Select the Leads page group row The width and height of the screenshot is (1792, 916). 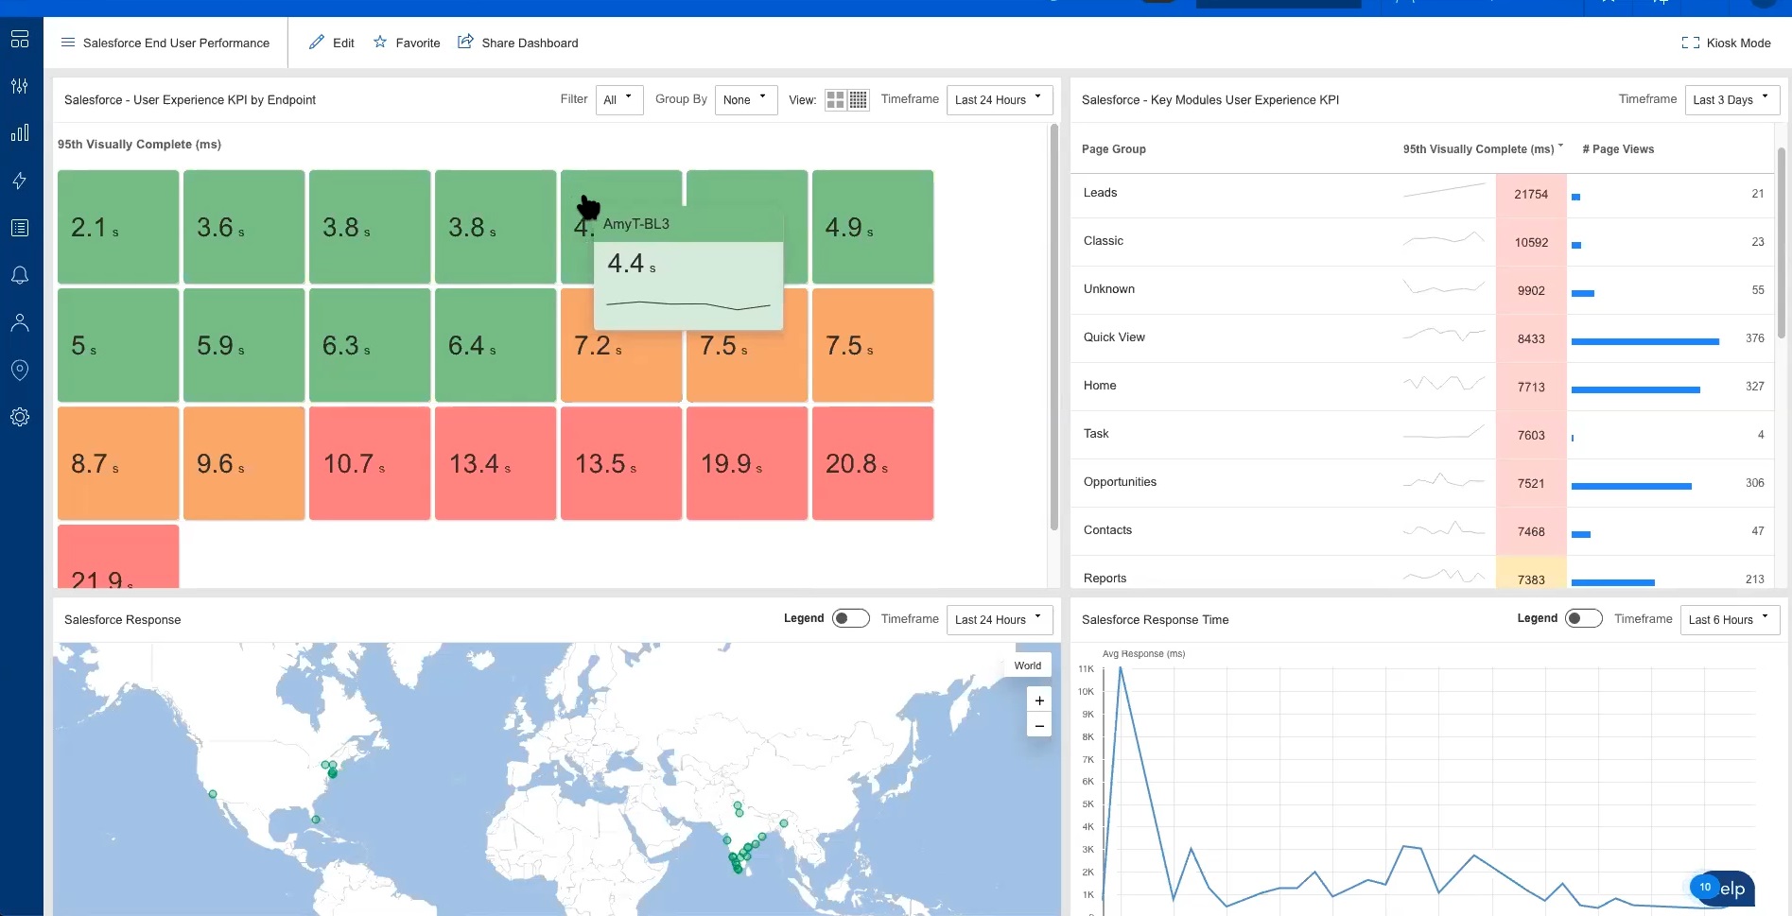pyautogui.click(x=1422, y=194)
